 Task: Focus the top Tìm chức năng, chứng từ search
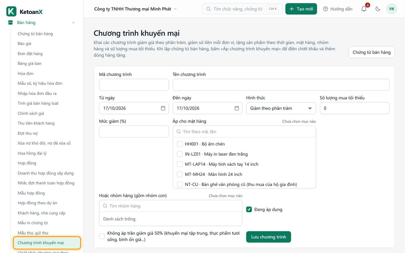pyautogui.click(x=242, y=9)
